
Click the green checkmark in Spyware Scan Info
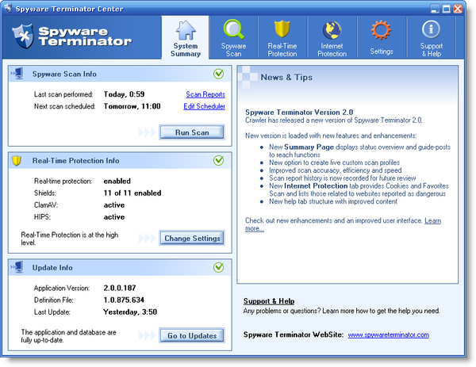click(x=219, y=74)
